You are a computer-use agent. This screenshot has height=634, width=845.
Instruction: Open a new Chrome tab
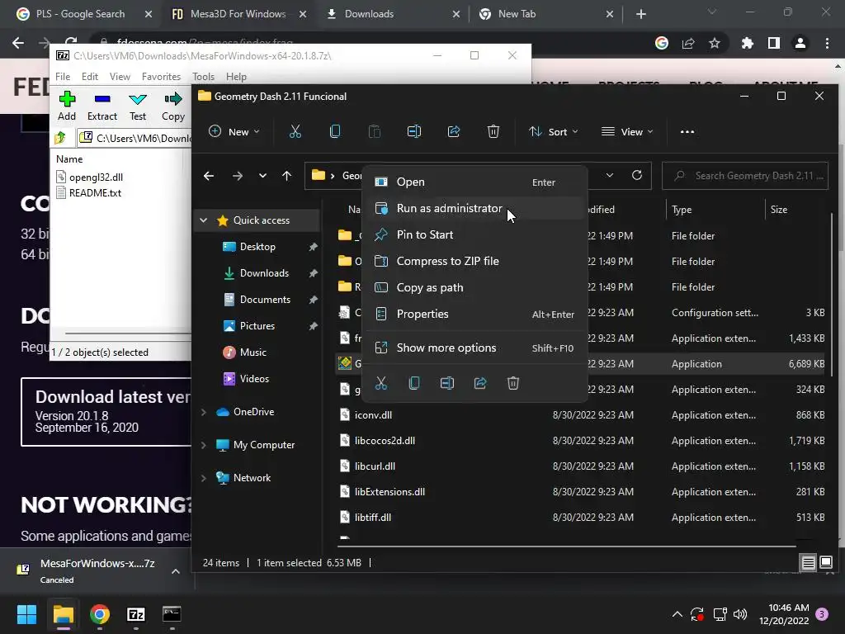coord(640,14)
